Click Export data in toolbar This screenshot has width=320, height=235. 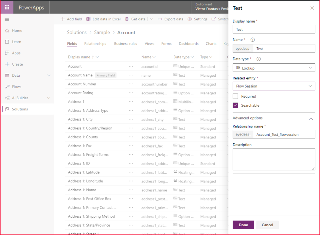170,19
